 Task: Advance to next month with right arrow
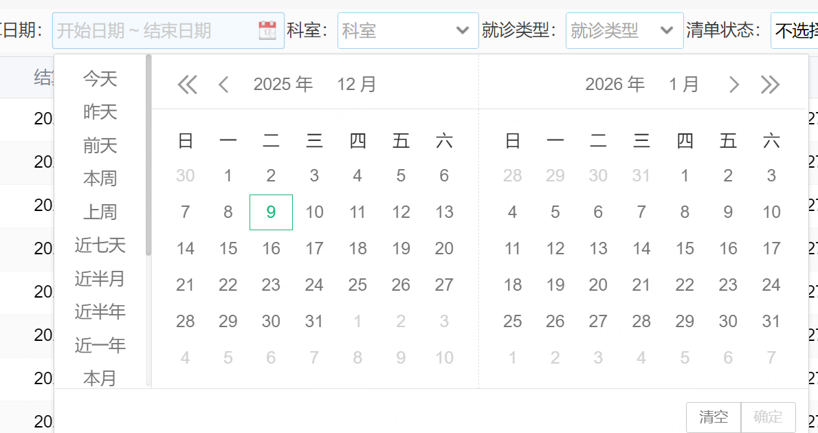click(734, 85)
